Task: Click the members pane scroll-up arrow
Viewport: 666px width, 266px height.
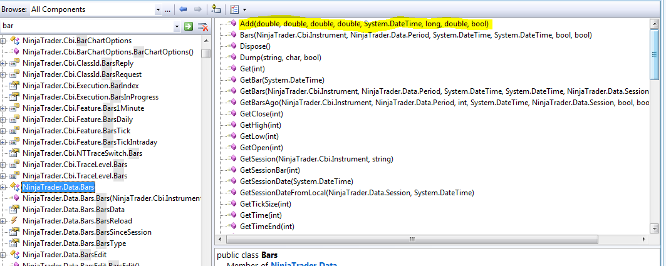Action: 655,24
